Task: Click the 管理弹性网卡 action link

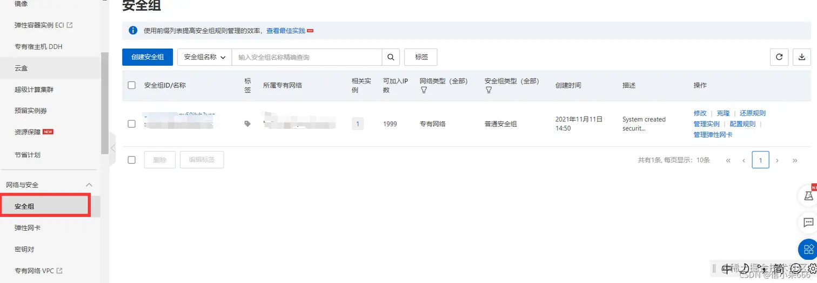Action: point(713,135)
